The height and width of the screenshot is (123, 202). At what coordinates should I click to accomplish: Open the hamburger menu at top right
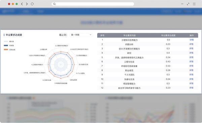[194, 4]
